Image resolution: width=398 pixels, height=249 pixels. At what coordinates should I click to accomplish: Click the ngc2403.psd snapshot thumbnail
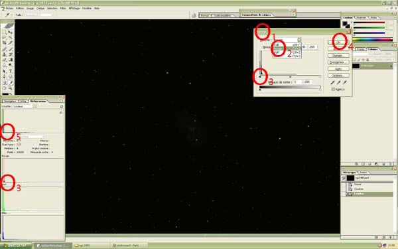(x=350, y=179)
